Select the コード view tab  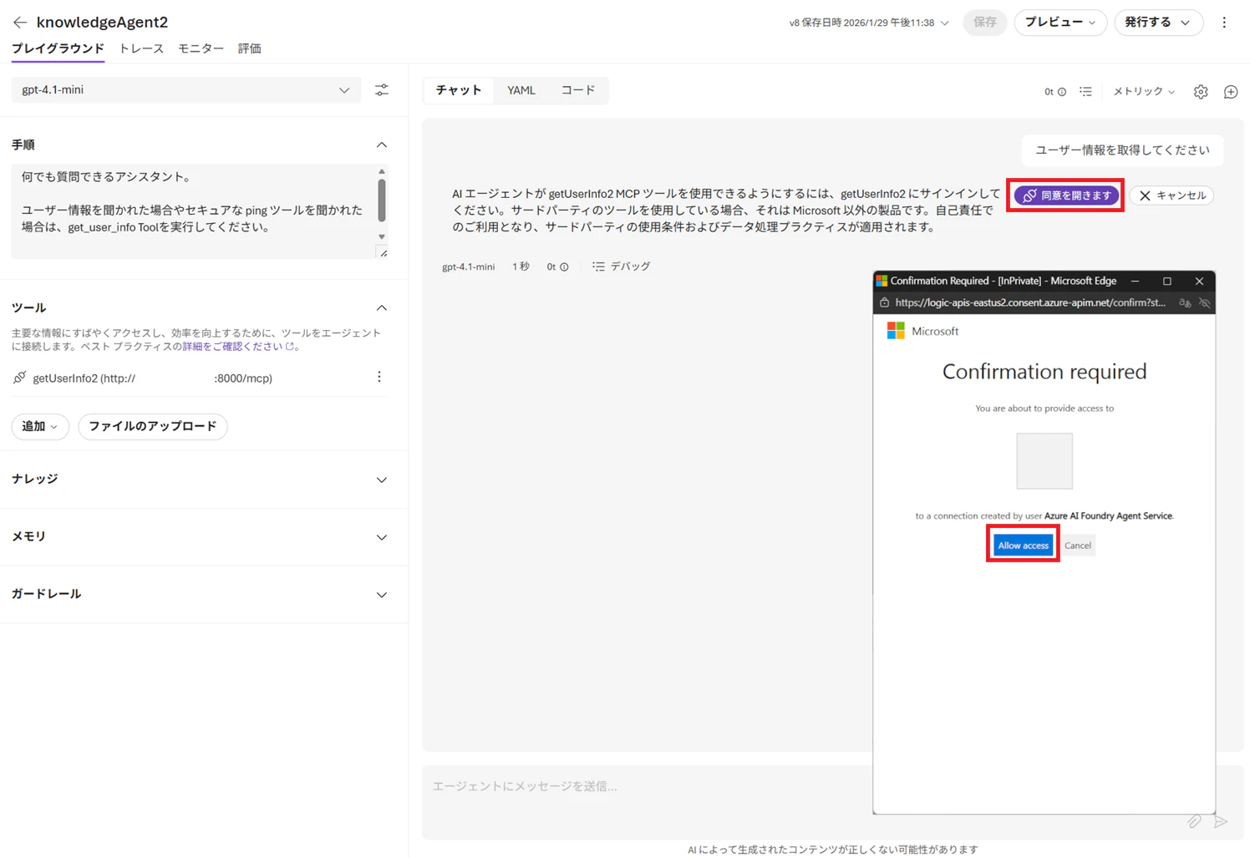577,90
